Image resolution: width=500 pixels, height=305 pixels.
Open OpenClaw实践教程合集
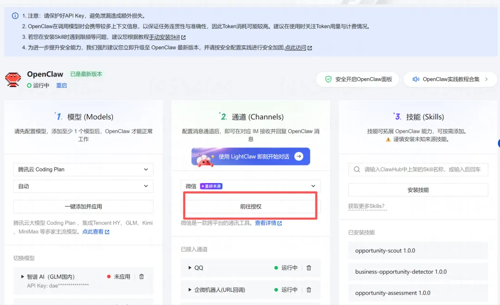tap(450, 79)
